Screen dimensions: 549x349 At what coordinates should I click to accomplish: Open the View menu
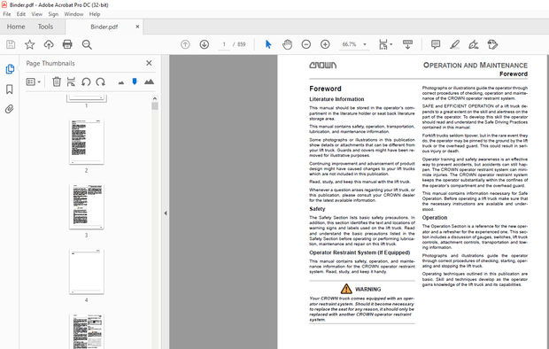[x=37, y=14]
